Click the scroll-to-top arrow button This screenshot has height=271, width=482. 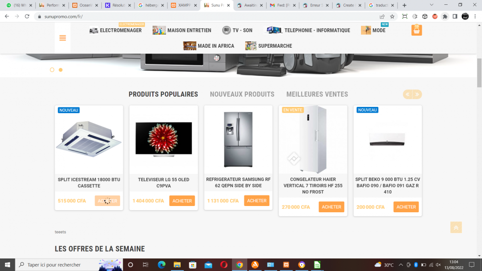click(x=456, y=227)
